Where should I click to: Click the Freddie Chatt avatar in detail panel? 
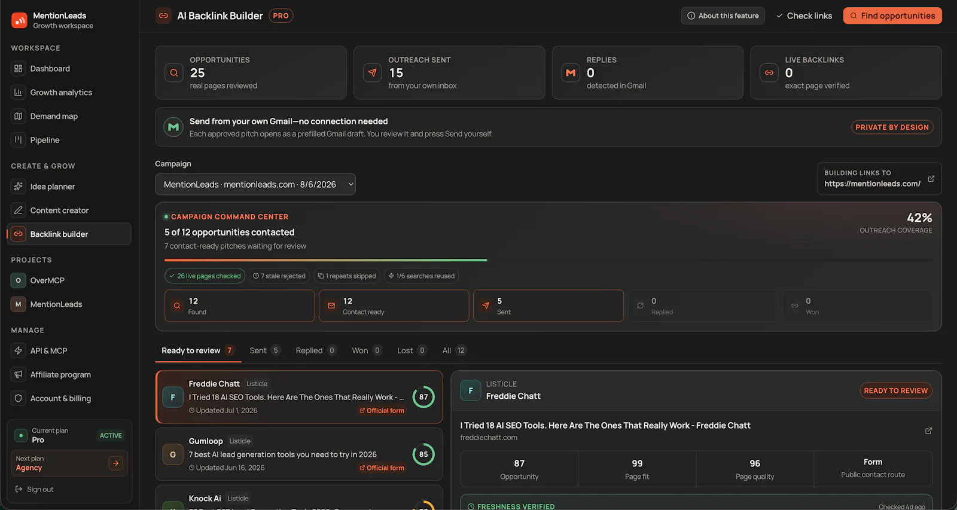(471, 390)
